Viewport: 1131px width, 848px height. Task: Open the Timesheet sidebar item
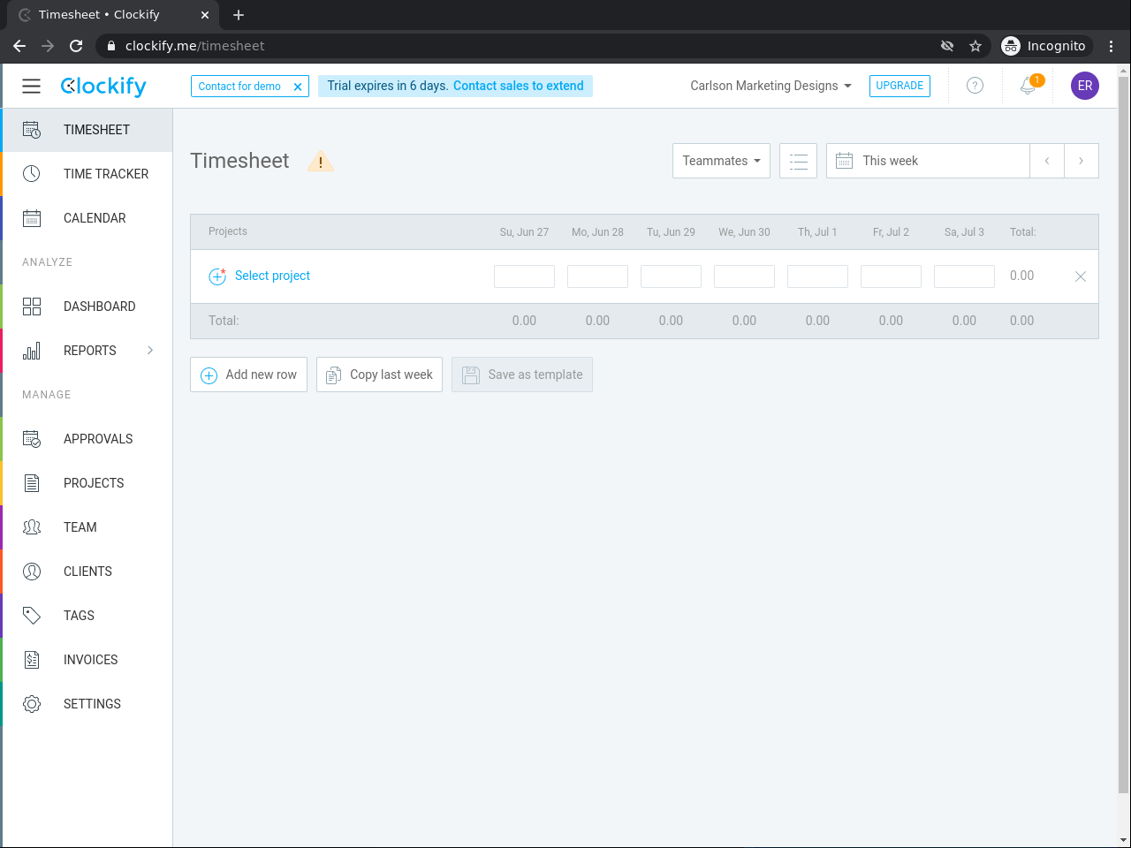point(87,130)
